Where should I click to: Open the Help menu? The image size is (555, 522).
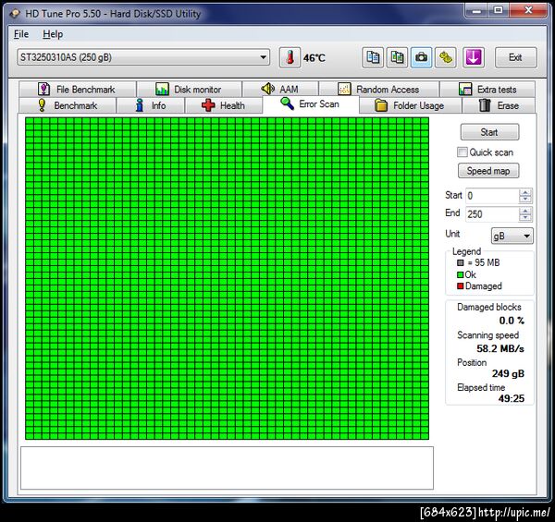(x=53, y=34)
